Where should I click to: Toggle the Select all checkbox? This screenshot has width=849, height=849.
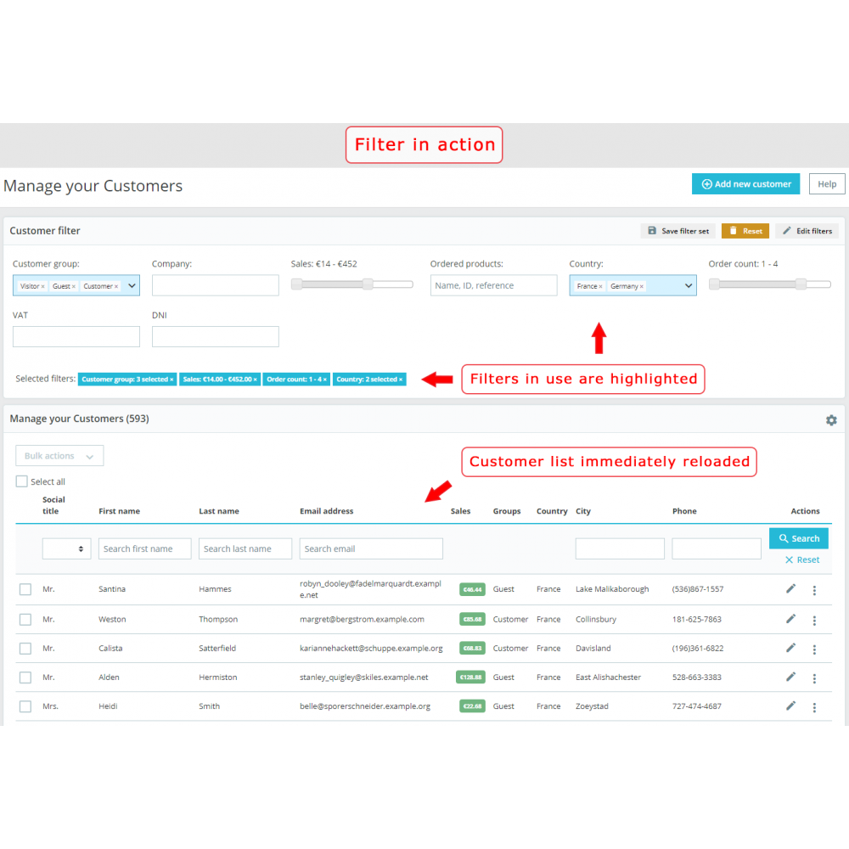coord(21,481)
